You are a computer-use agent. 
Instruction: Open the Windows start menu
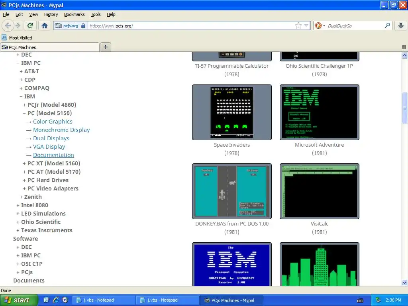(x=19, y=300)
